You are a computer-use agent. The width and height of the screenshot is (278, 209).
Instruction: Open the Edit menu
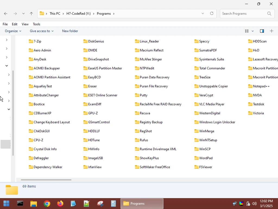(x=15, y=24)
